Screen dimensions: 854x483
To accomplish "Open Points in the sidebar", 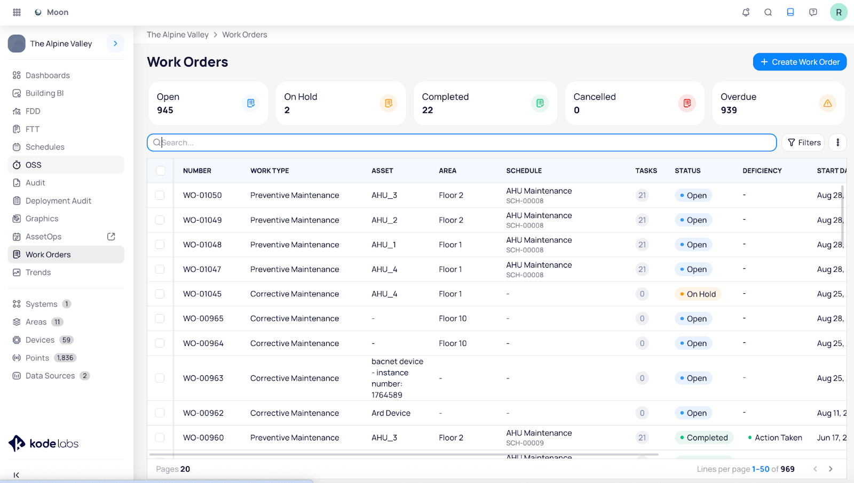I will point(66,358).
